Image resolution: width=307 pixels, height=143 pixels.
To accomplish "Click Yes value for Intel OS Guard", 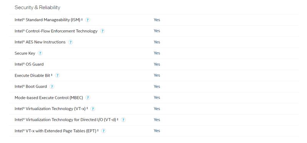I will pyautogui.click(x=157, y=64).
